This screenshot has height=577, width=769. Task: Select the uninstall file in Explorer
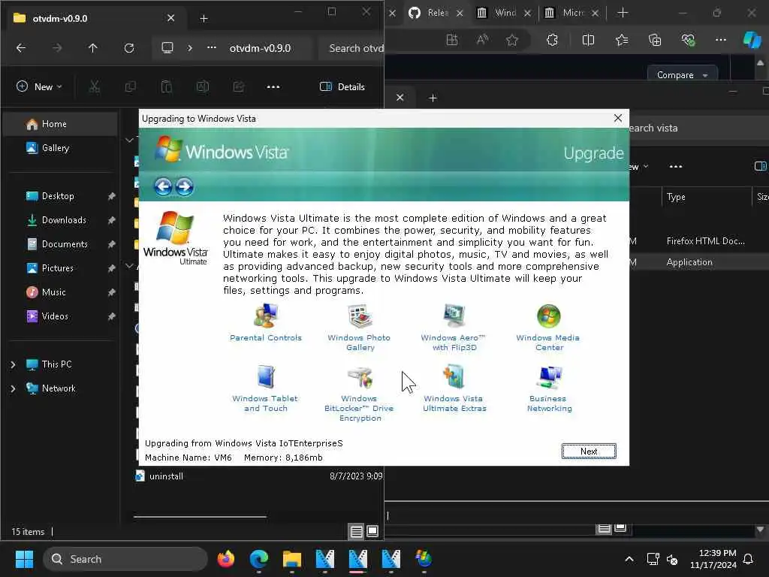tap(166, 476)
